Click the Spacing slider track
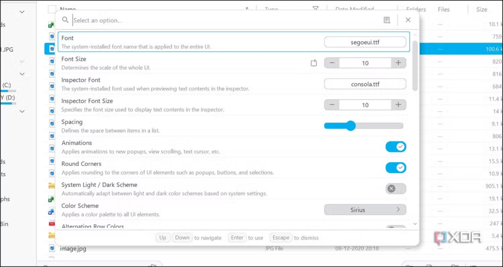The width and height of the screenshot is (503, 267). click(378, 126)
